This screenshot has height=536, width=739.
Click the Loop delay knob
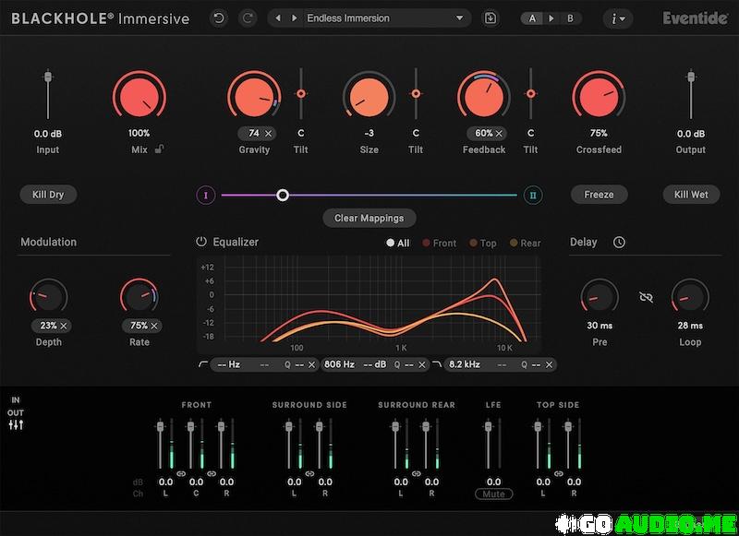[690, 297]
